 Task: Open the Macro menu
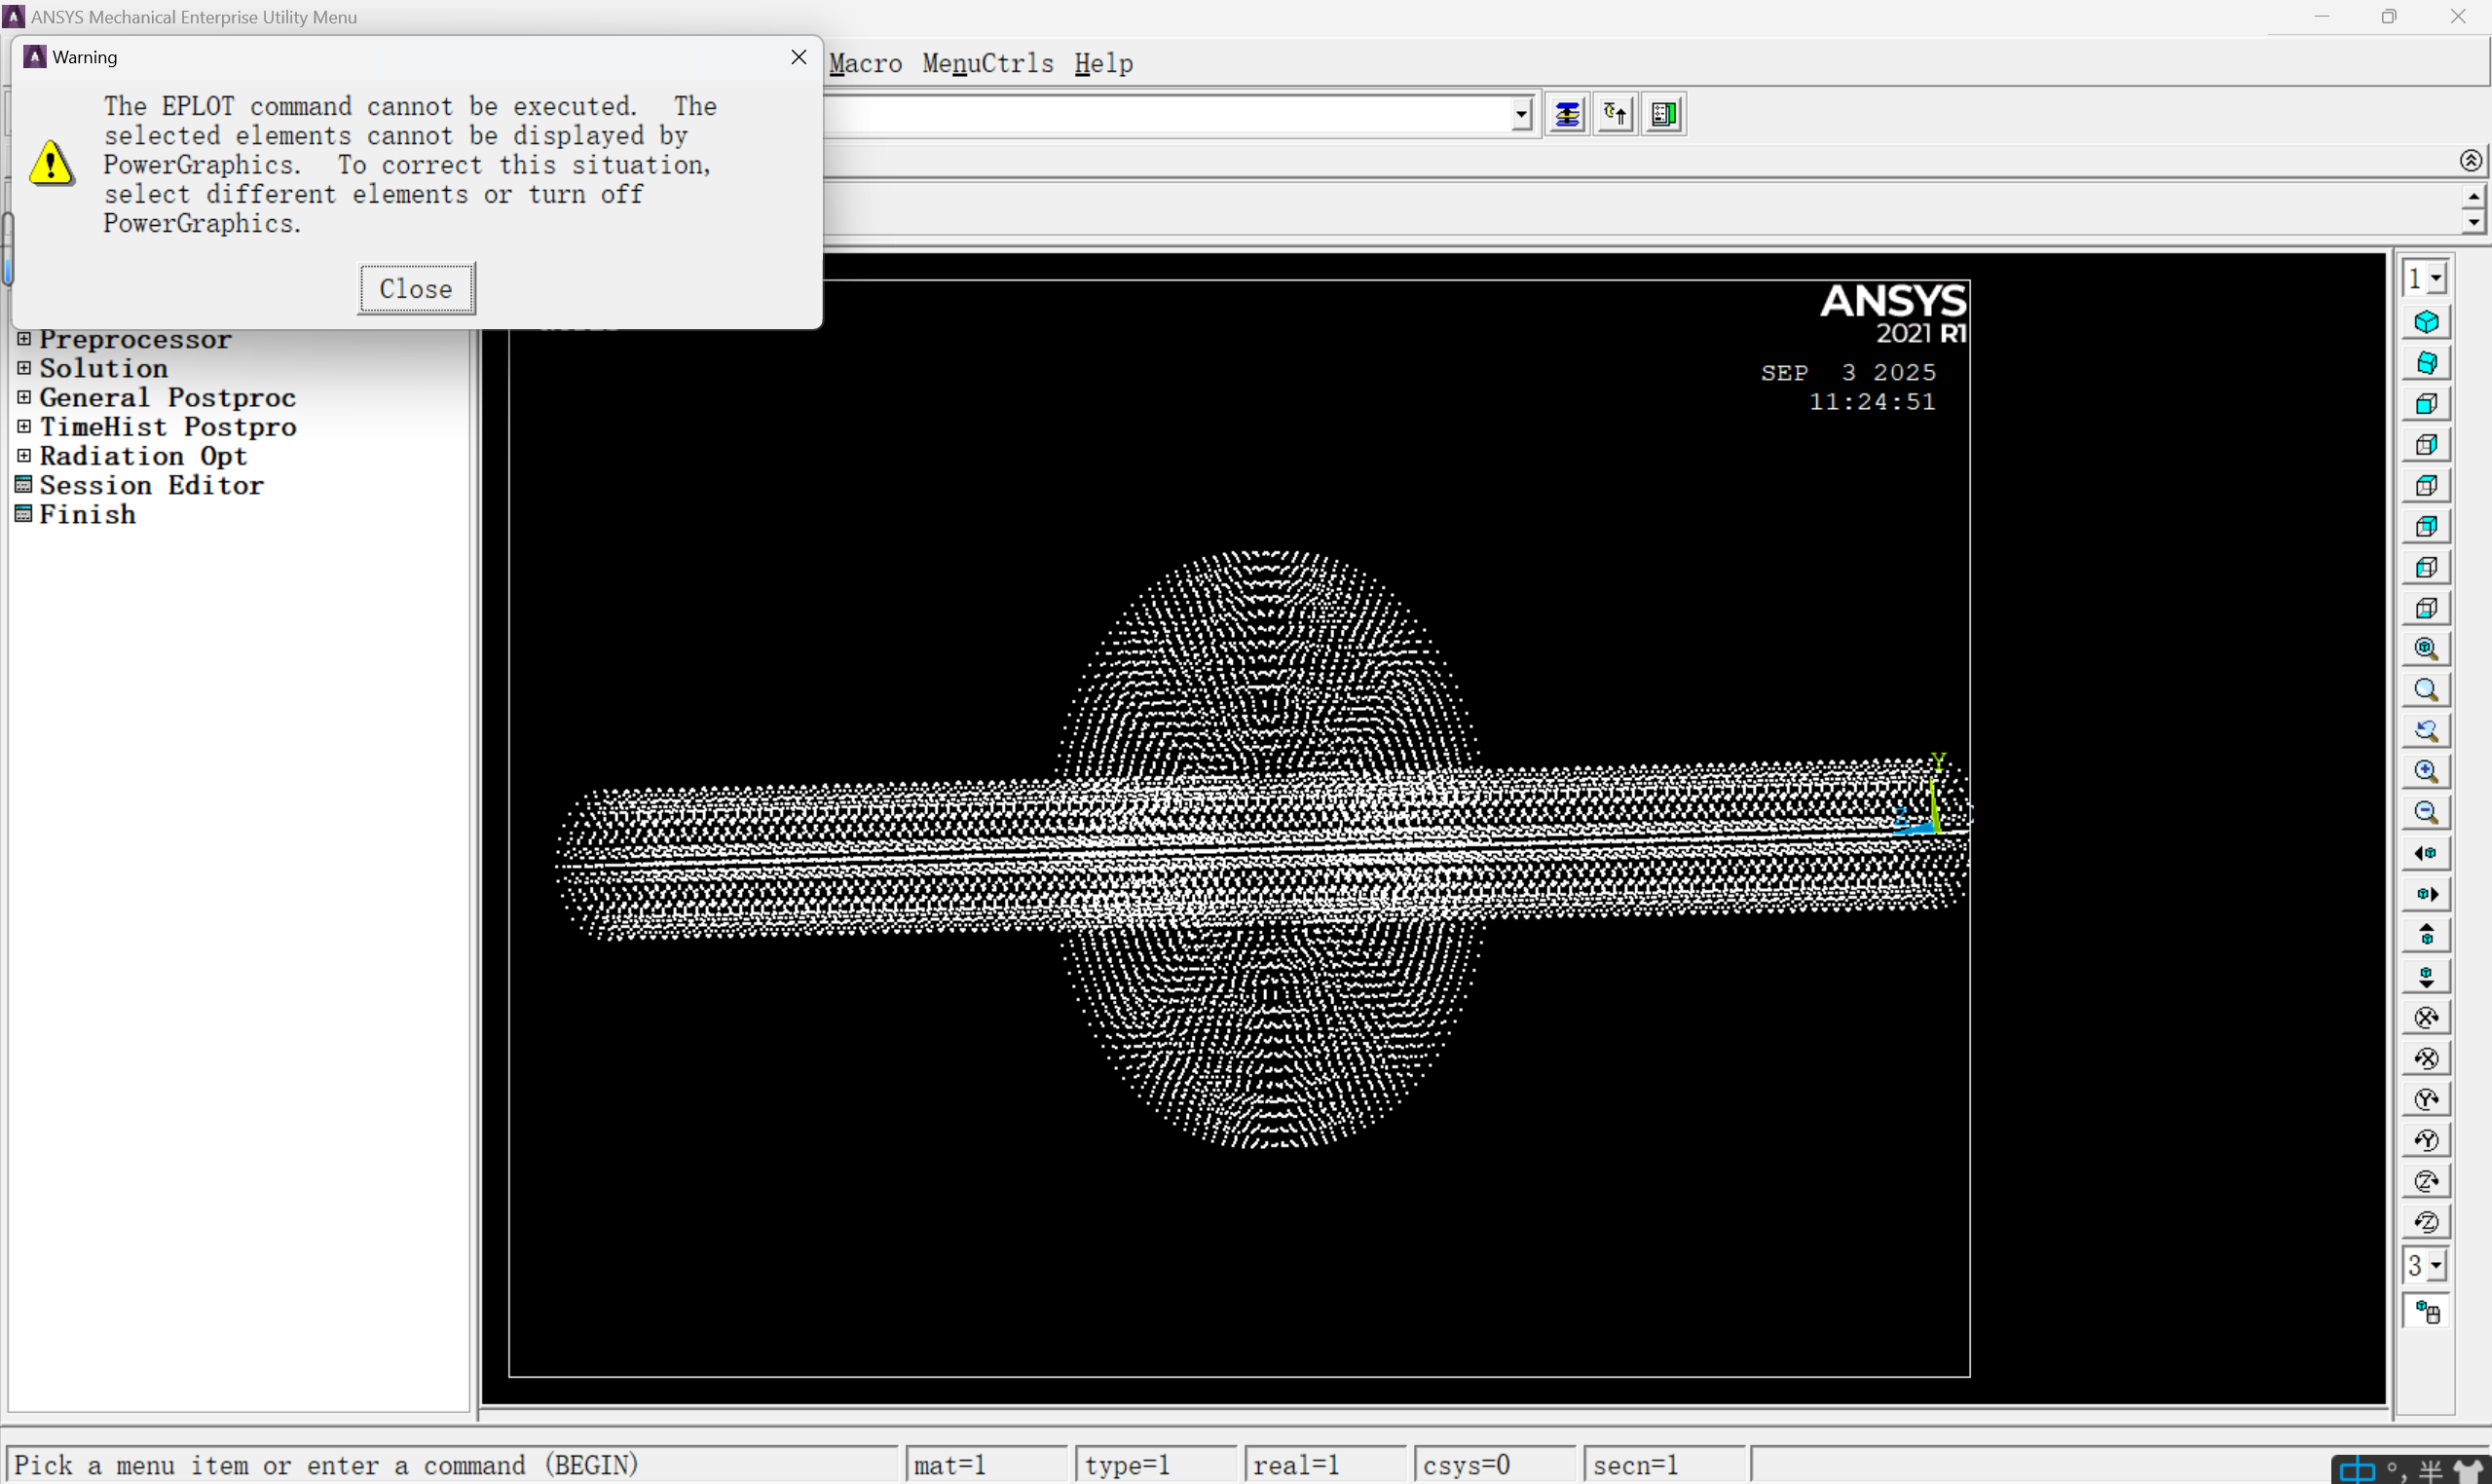pyautogui.click(x=865, y=64)
